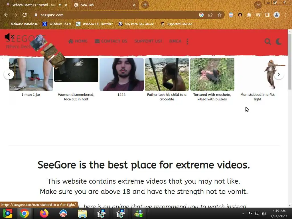Reload the seegore.com page
Screen dimensions: 292x219
[x=25, y=15]
